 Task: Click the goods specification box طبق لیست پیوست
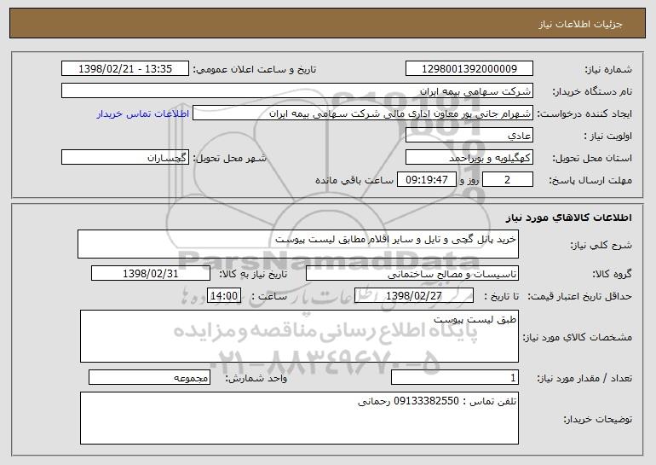coord(299,336)
